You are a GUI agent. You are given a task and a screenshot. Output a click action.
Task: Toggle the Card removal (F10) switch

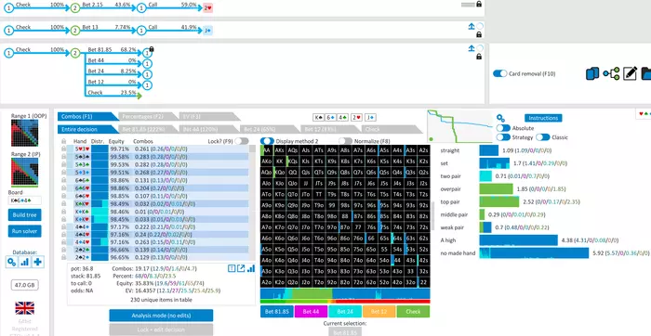click(x=500, y=73)
